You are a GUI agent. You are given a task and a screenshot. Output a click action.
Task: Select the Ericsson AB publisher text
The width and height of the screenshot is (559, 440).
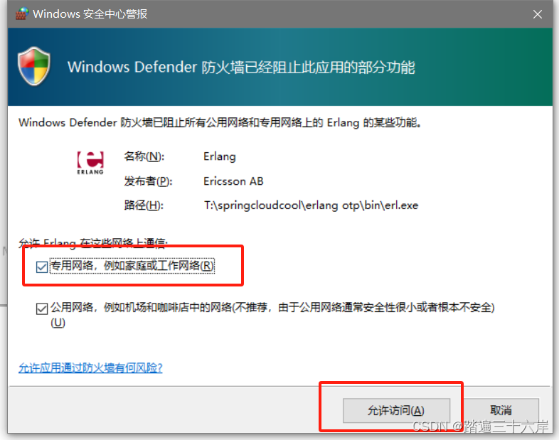coord(233,181)
